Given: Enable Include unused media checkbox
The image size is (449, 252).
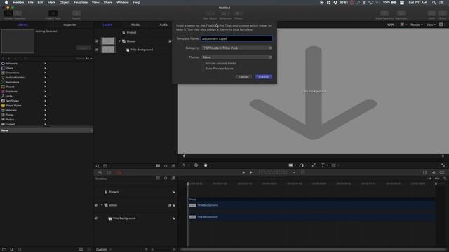Looking at the screenshot, I should tap(203, 64).
